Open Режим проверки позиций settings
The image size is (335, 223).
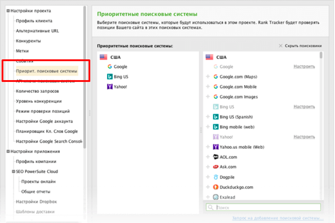coord(43,111)
